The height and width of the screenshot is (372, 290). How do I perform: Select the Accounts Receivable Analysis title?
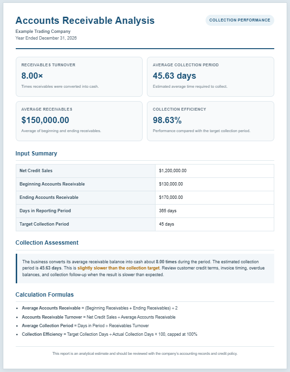(x=85, y=21)
